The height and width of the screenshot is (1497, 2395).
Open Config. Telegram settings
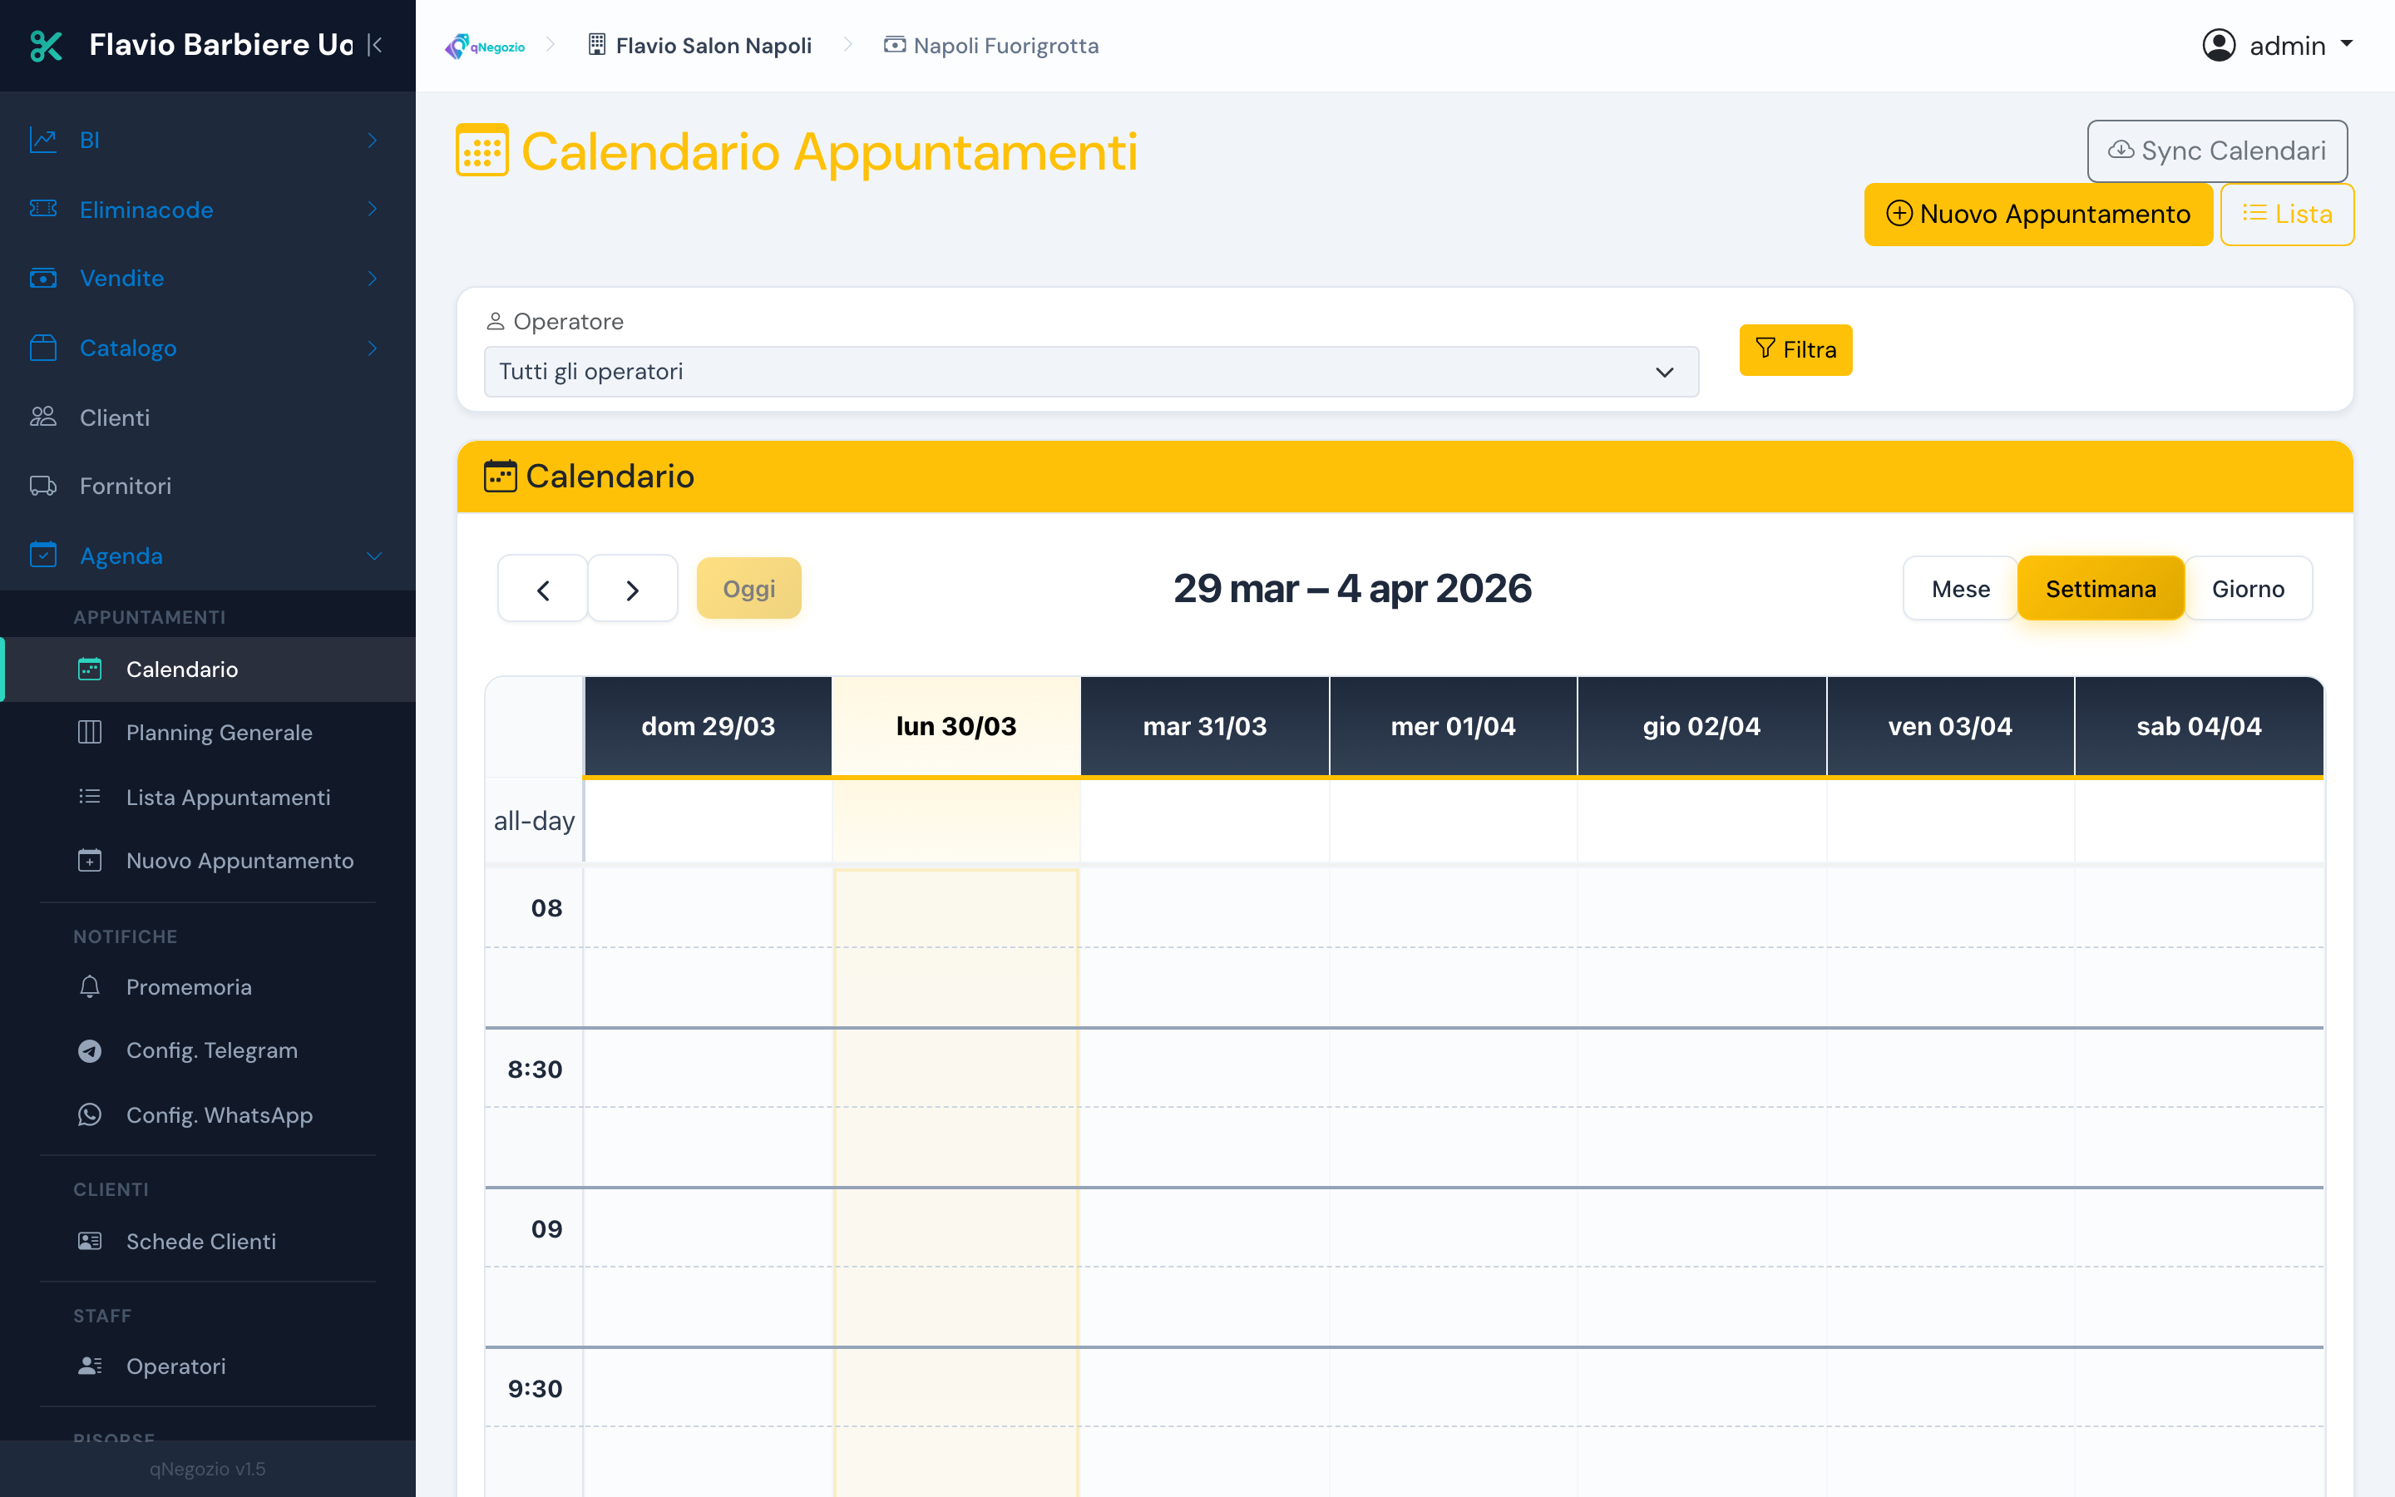click(208, 1050)
